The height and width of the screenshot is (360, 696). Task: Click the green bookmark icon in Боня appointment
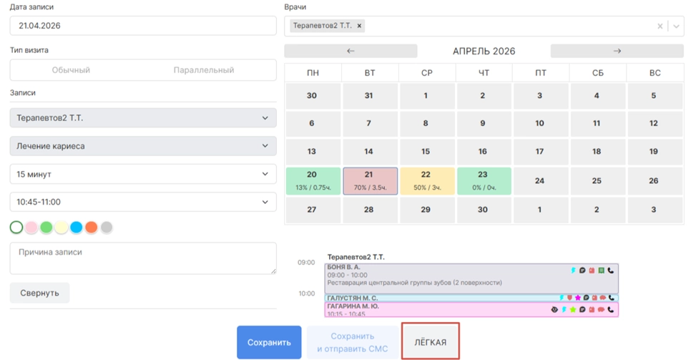click(602, 271)
